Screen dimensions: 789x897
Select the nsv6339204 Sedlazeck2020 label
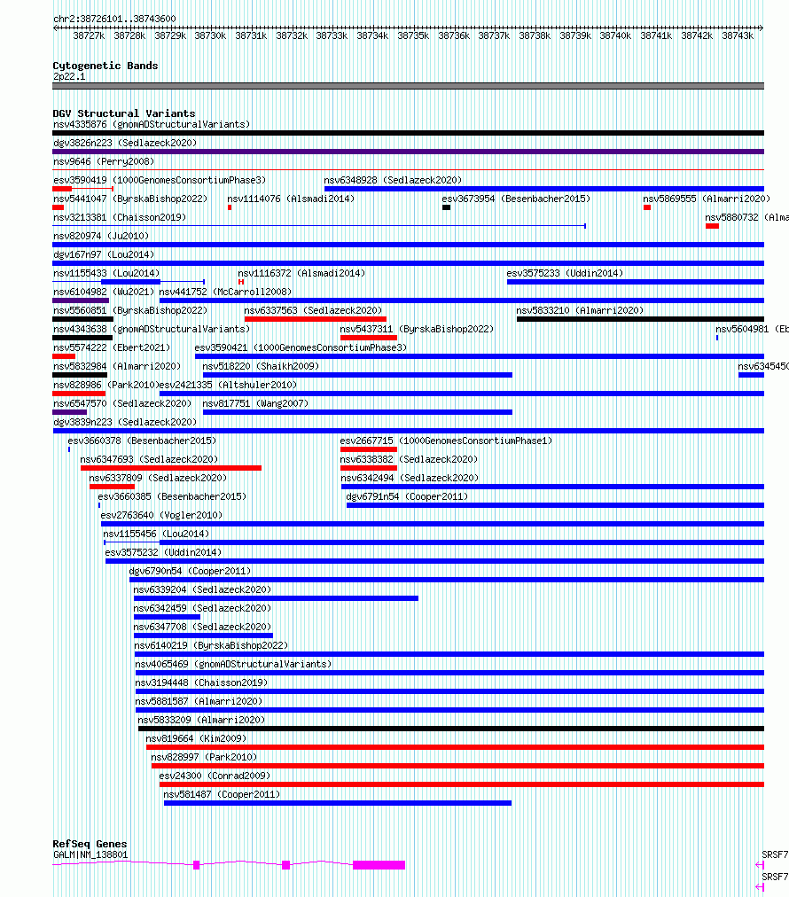202,589
